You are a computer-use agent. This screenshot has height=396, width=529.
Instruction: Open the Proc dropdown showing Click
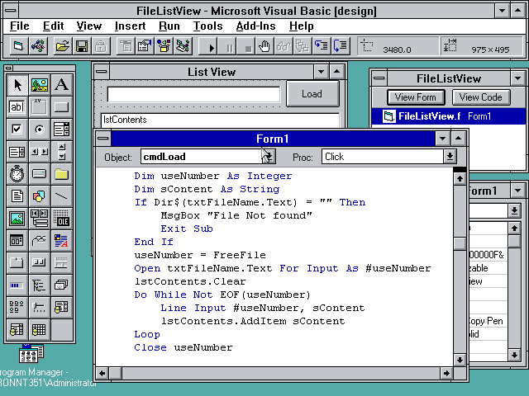(x=450, y=157)
